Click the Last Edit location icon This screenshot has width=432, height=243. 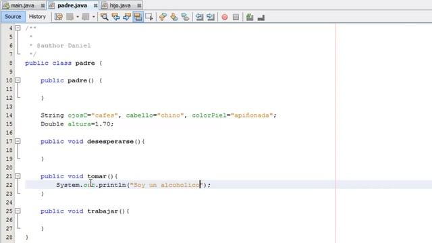pyautogui.click(x=59, y=17)
